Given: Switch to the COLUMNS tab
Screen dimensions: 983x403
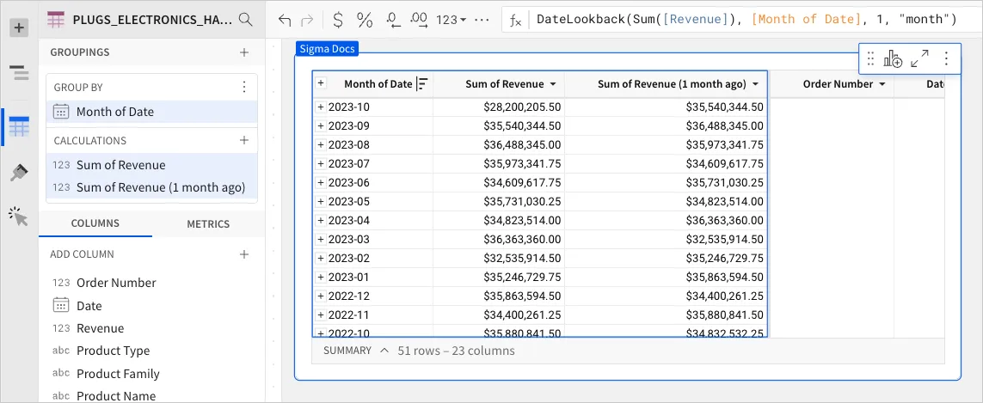Looking at the screenshot, I should pyautogui.click(x=95, y=223).
